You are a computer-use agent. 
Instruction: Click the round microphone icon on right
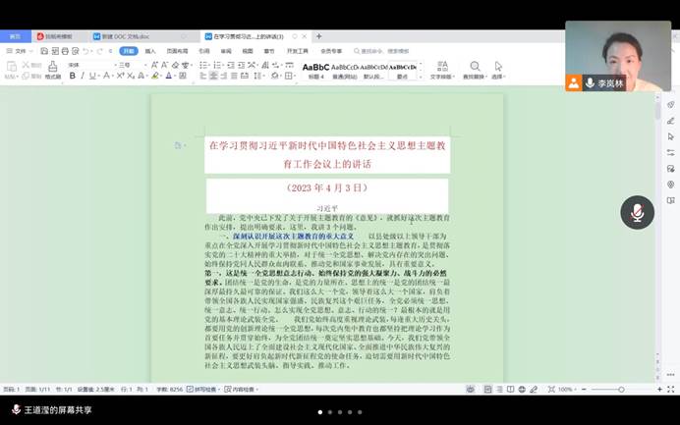pos(637,213)
